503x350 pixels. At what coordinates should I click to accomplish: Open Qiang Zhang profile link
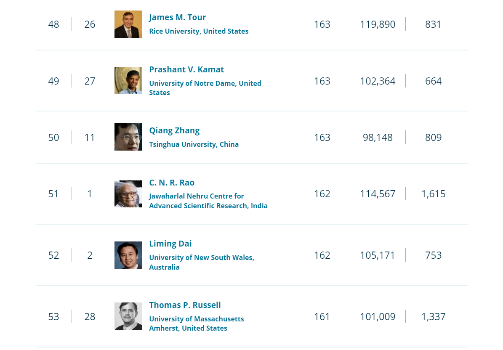click(x=174, y=131)
